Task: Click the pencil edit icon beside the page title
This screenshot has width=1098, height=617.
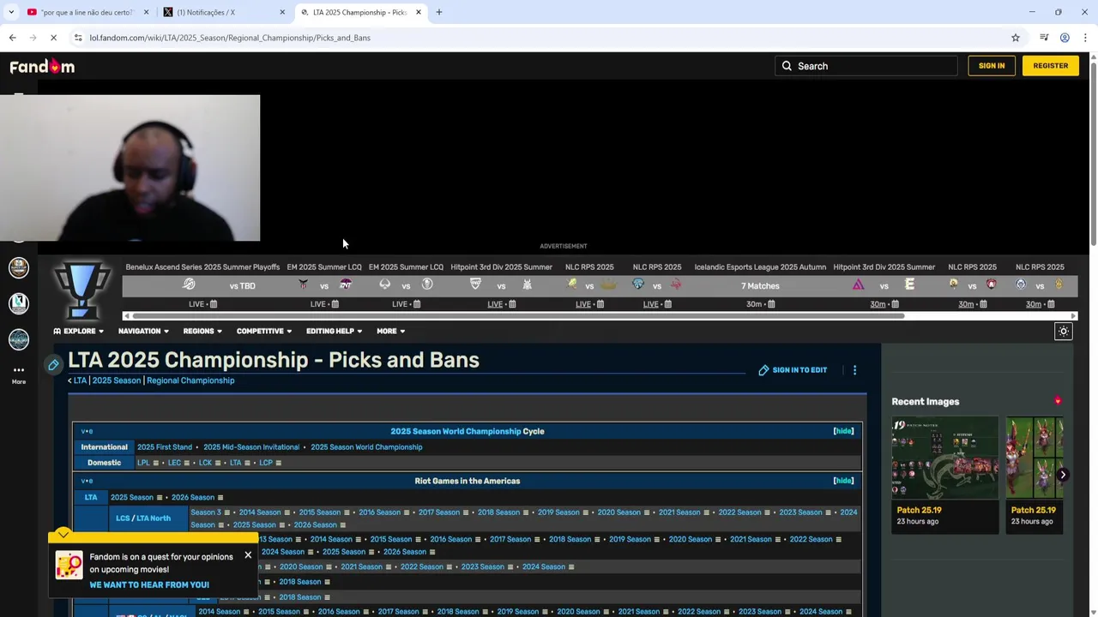Action: pos(53,365)
